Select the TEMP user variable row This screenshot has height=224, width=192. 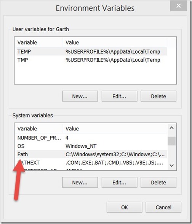coord(92,51)
